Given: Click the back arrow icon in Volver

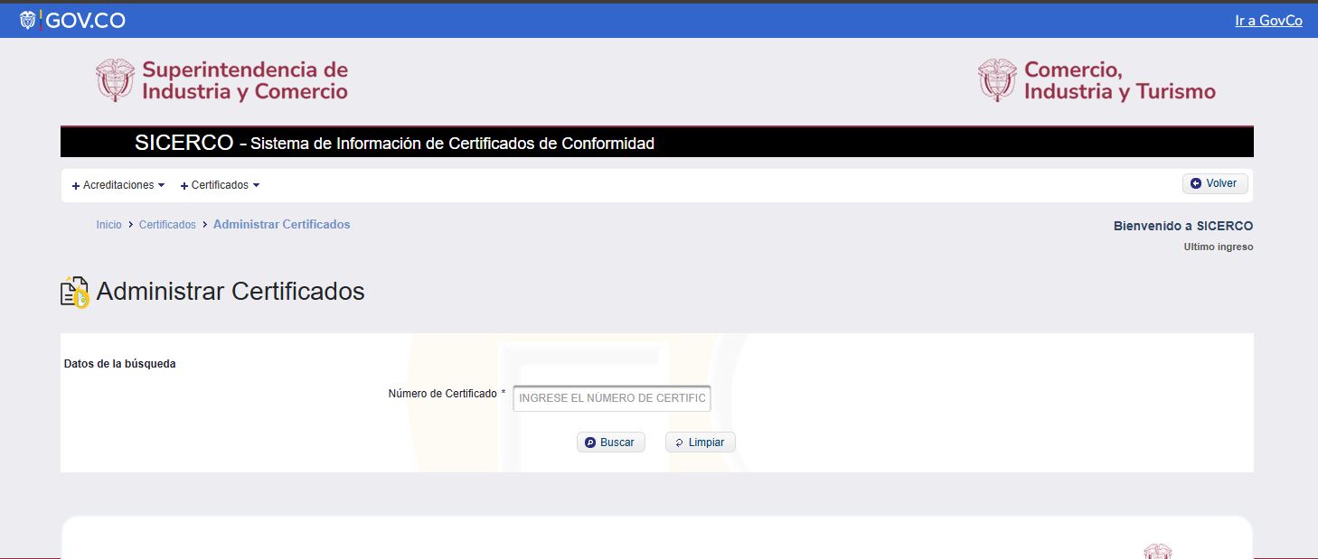Looking at the screenshot, I should 1196,183.
